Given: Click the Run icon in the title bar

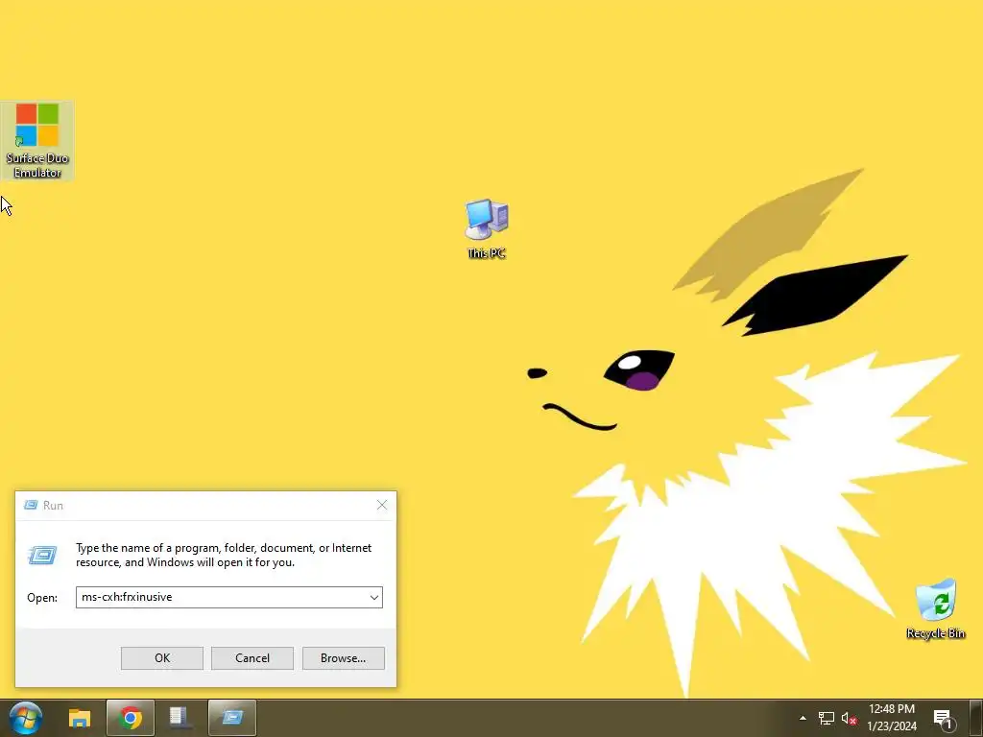Looking at the screenshot, I should 30,505.
